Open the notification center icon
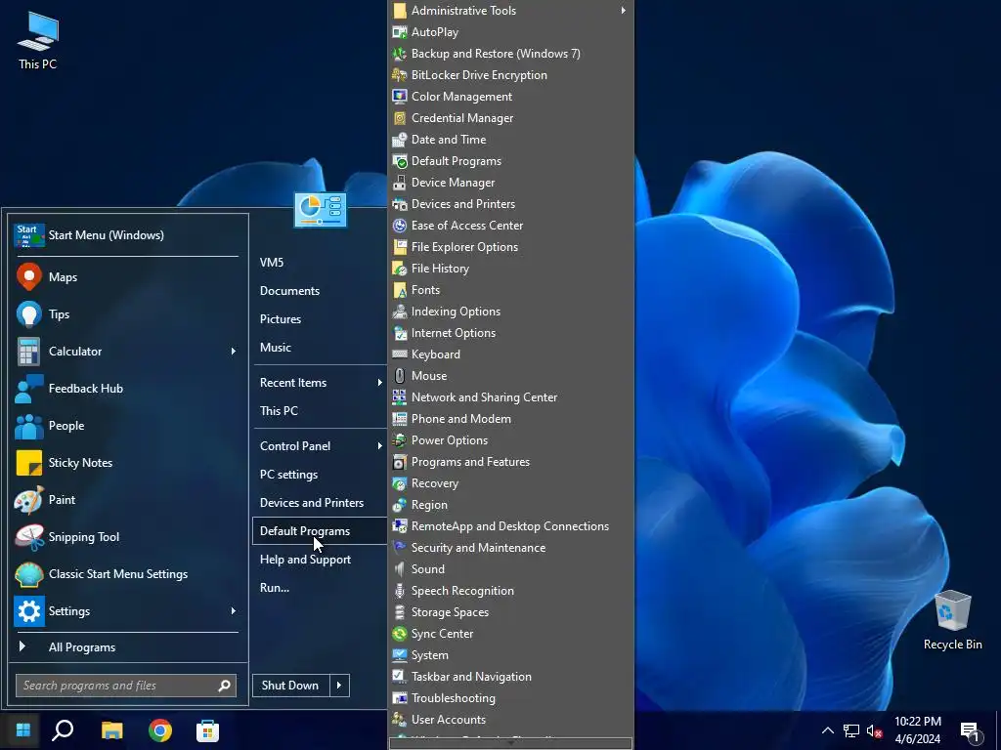 click(x=971, y=731)
